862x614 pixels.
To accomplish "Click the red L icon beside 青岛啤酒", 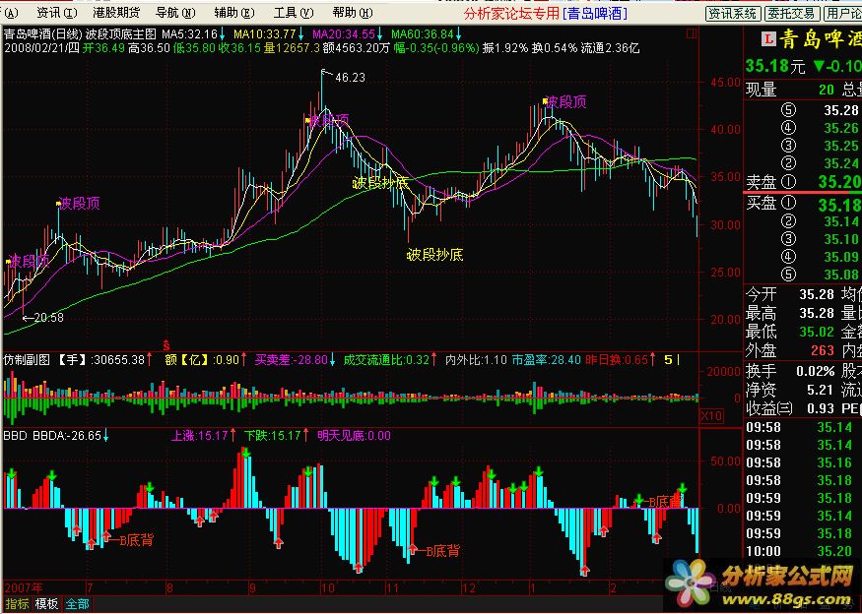I will tap(768, 39).
